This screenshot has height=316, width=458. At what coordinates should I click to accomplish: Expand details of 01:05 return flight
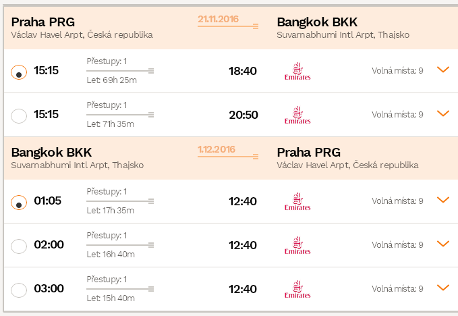coord(442,200)
